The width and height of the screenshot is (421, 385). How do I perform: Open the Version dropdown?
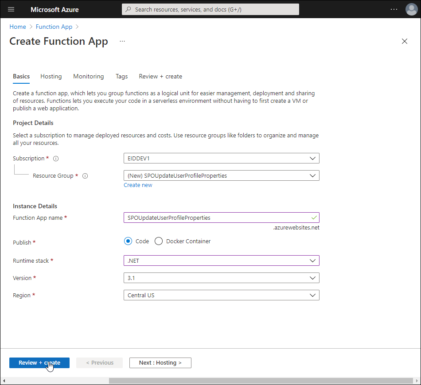tap(221, 278)
